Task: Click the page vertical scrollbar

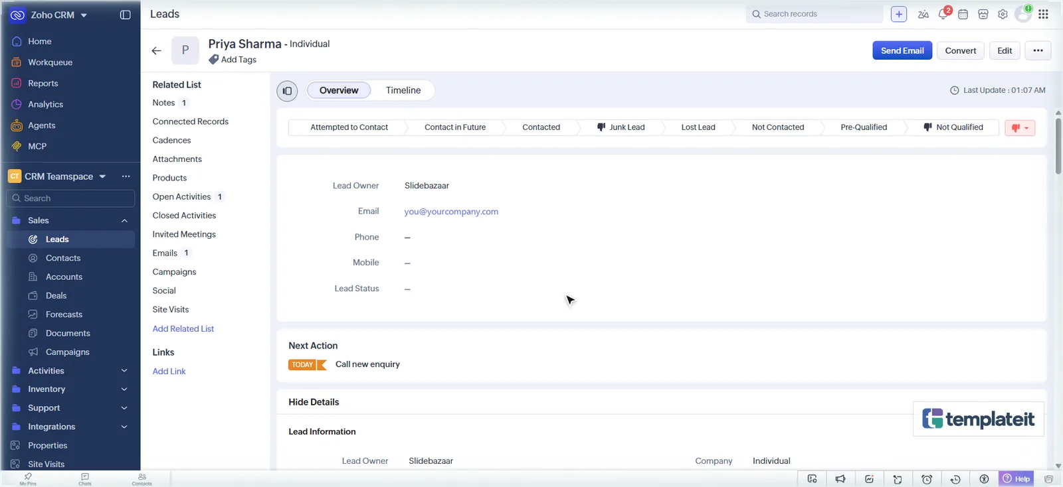Action: [x=1058, y=147]
